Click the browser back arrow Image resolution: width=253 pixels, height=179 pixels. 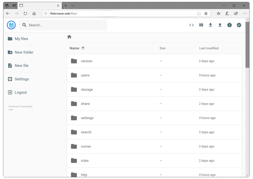pyautogui.click(x=8, y=13)
